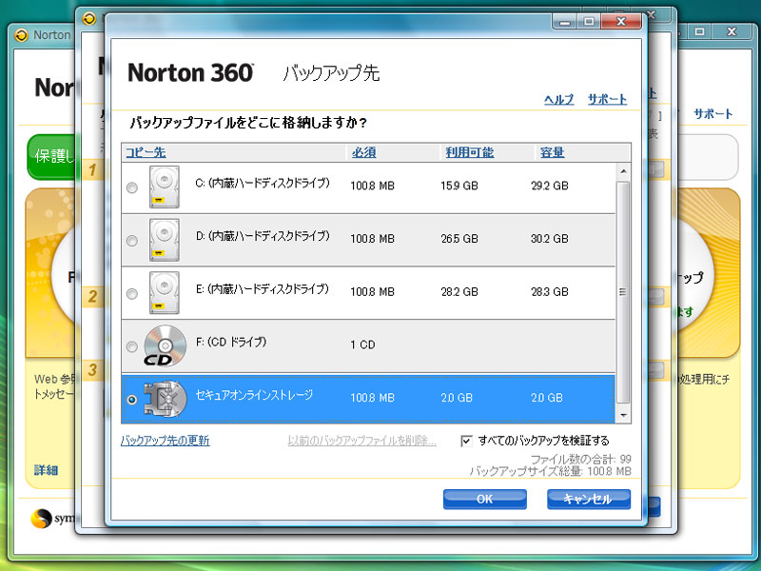Click the キャンセル button
This screenshot has height=571, width=761.
click(589, 499)
